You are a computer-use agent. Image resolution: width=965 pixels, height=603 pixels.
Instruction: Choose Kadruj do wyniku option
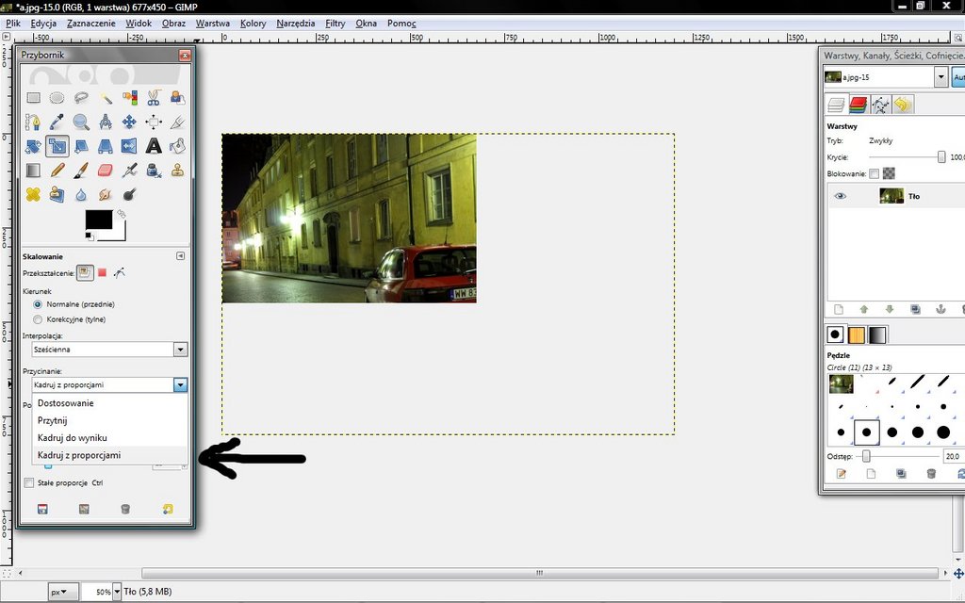tap(109, 437)
